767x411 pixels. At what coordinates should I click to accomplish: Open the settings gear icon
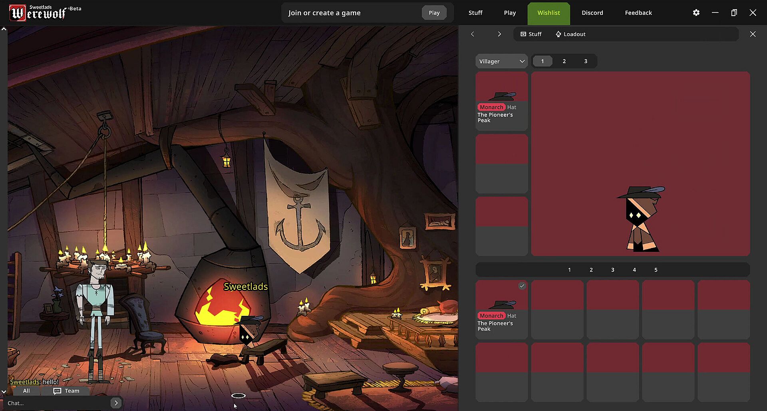tap(696, 13)
